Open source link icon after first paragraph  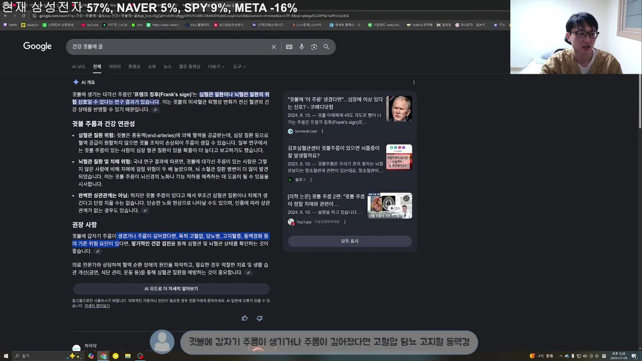pyautogui.click(x=155, y=110)
